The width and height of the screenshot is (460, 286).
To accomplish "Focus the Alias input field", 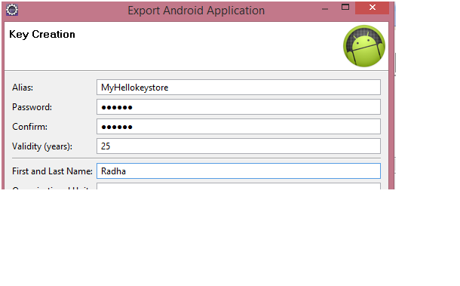I will pos(238,88).
